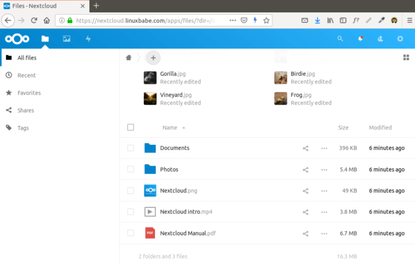Open the Activity app lightning icon
415x264 pixels.
tap(88, 39)
